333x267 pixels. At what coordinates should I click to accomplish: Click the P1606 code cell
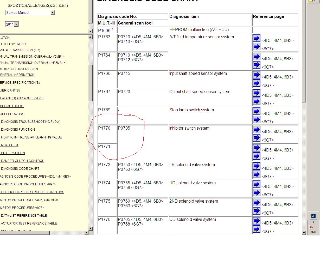click(107, 30)
